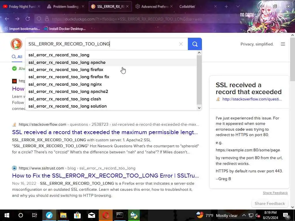Viewport: 295px width, 221px height.
Task: Open the list all tabs dropdown
Action: 238,6
